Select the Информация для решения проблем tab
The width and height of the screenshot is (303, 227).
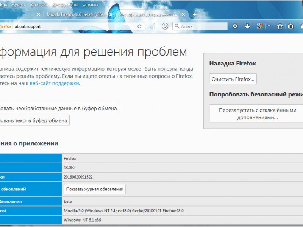[148, 14]
